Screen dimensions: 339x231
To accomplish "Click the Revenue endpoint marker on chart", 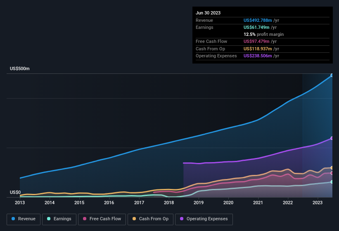I will click(332, 75).
